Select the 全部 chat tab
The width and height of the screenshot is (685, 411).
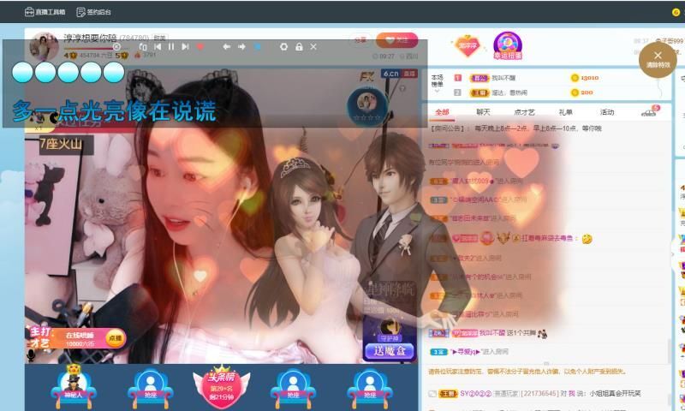click(x=442, y=112)
